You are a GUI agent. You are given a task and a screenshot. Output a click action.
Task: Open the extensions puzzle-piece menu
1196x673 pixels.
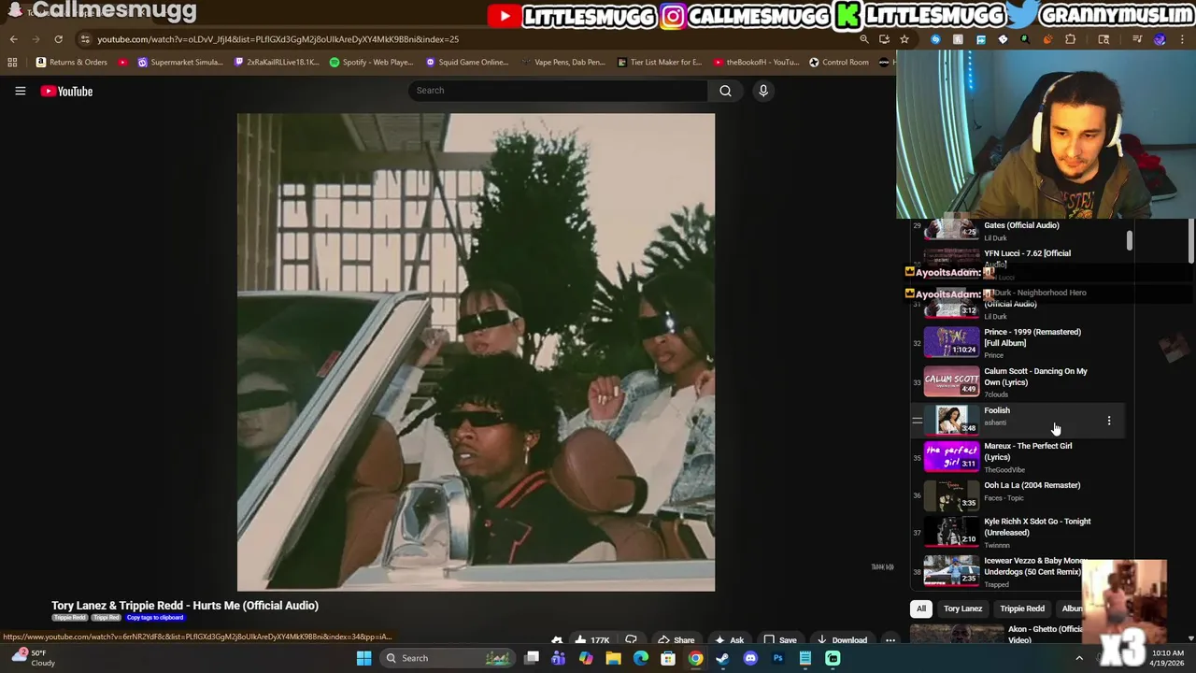tap(1070, 39)
